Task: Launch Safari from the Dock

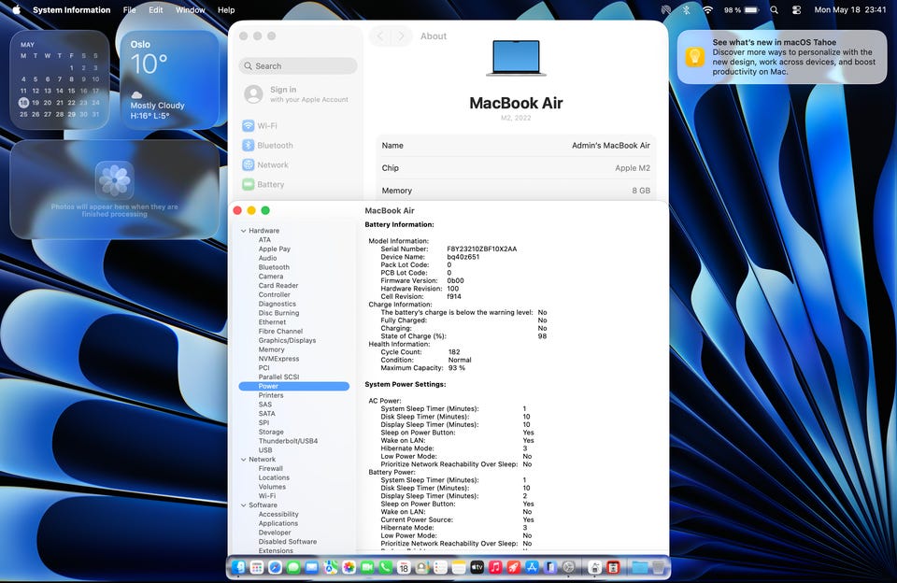Action: (x=275, y=567)
